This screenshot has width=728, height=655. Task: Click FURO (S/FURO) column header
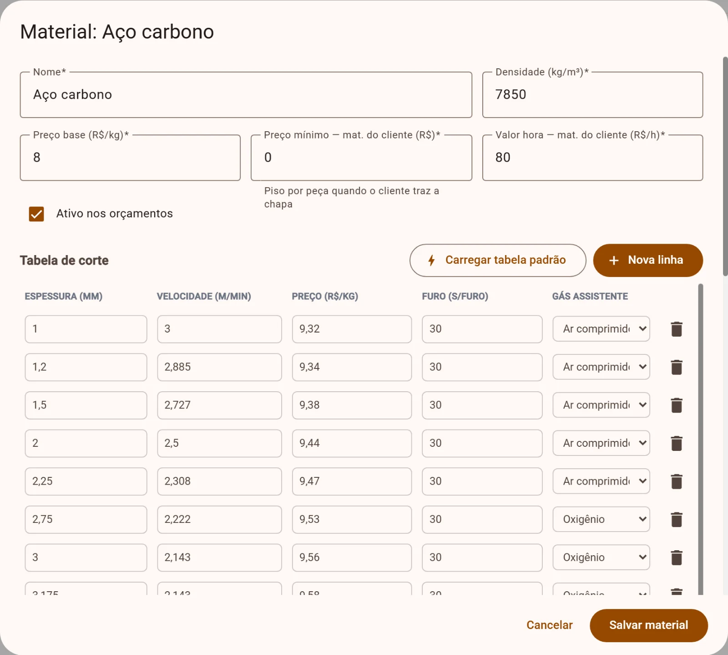[x=455, y=297]
